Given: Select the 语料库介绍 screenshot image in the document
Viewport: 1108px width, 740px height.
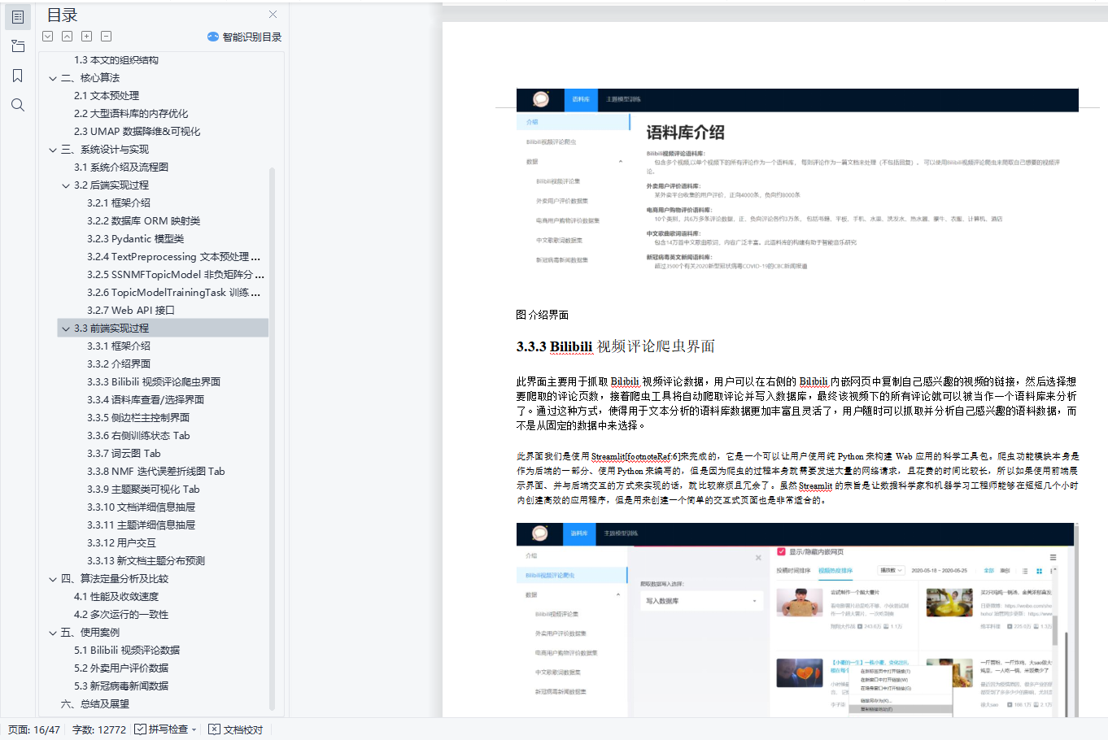Looking at the screenshot, I should pos(797,181).
